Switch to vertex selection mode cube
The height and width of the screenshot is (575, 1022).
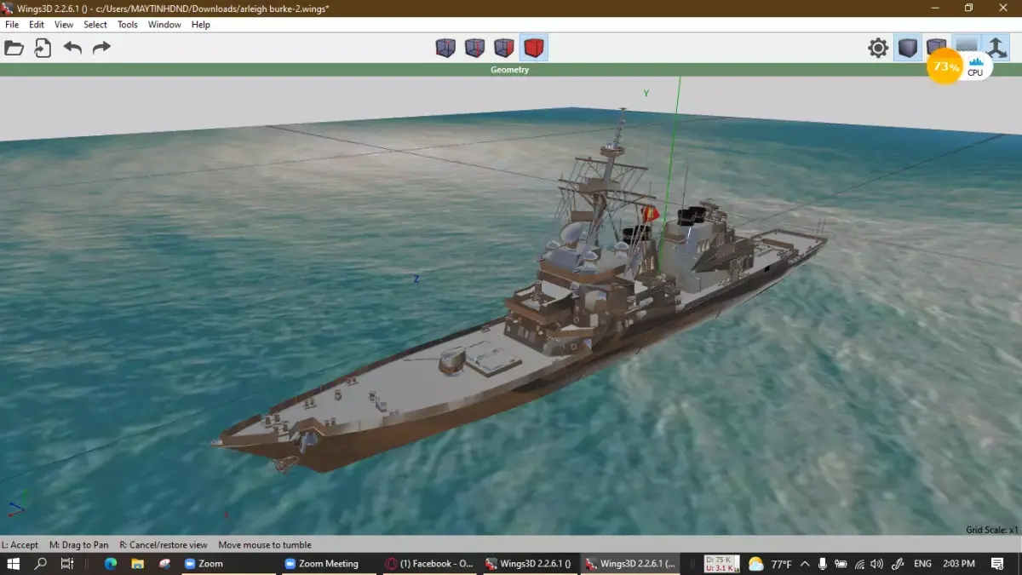445,48
